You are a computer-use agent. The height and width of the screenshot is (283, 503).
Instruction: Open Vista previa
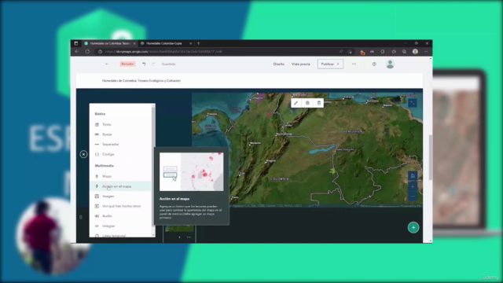click(300, 64)
